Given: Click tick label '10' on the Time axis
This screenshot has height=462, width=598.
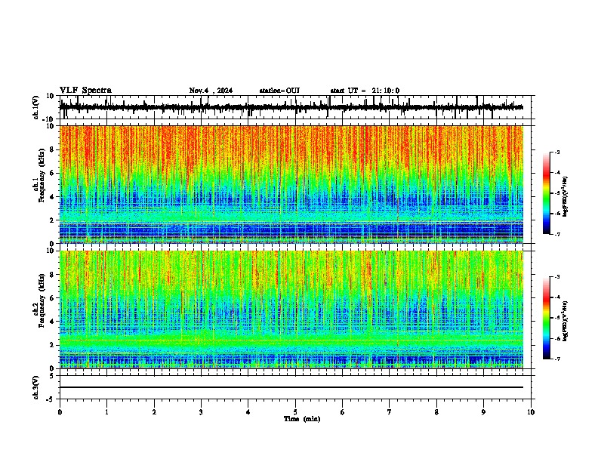Looking at the screenshot, I should [x=531, y=412].
